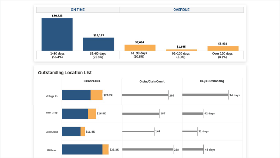This screenshot has height=158, width=280.
Task: Select the gray order count bar ending at 228
Action: point(148,149)
